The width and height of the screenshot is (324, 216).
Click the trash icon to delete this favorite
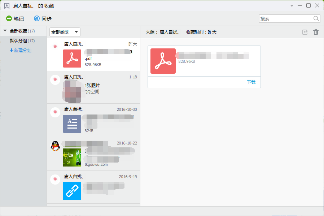pyautogui.click(x=316, y=32)
